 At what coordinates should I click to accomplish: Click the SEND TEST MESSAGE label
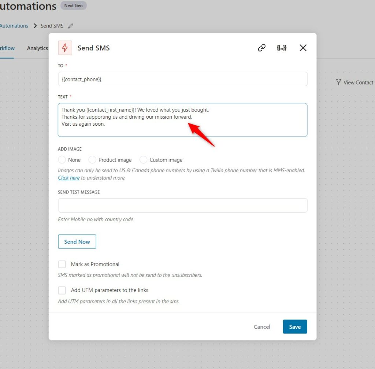pos(79,192)
